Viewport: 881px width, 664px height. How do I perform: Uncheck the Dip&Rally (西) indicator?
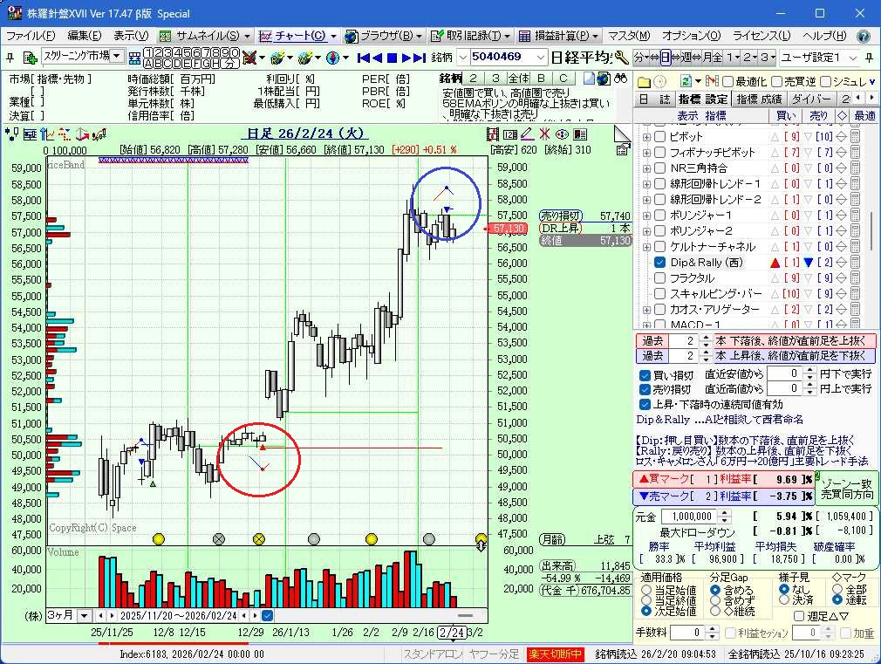pyautogui.click(x=660, y=263)
